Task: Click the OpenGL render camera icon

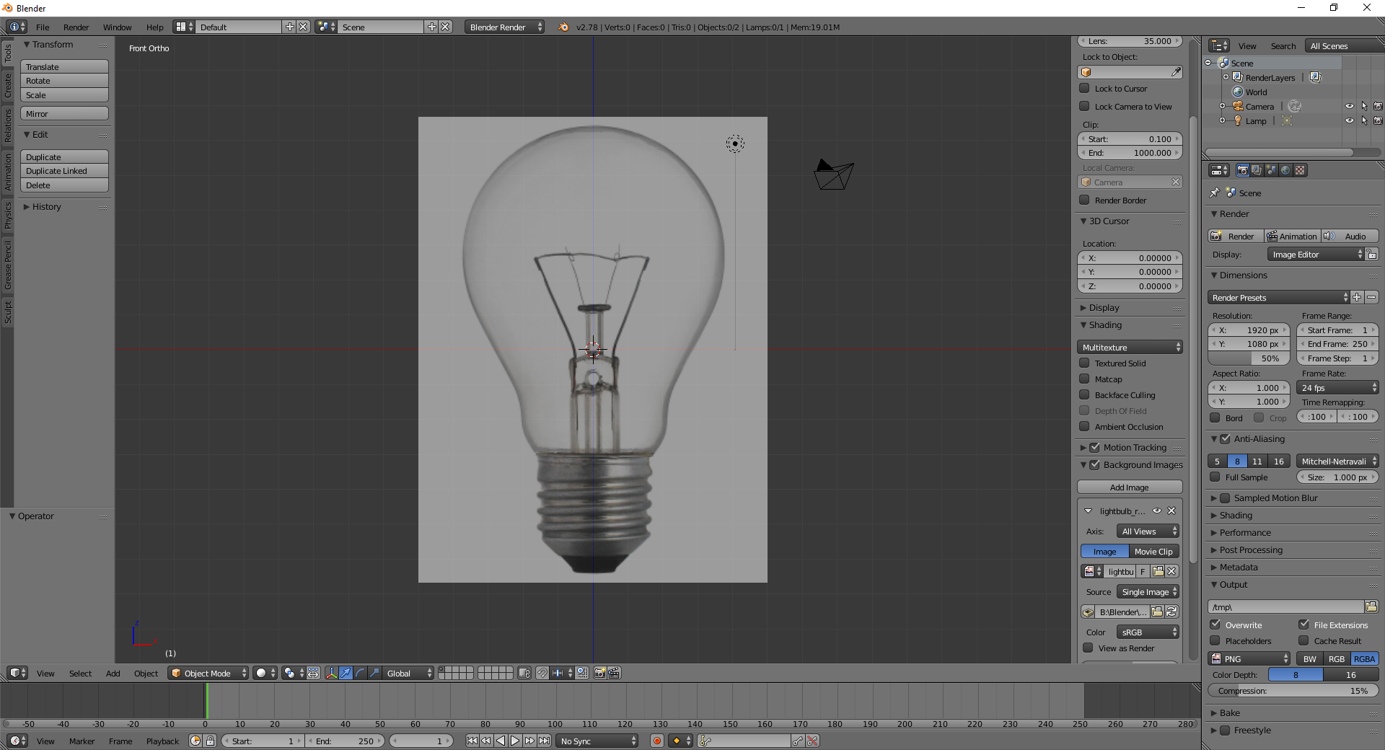Action: pyautogui.click(x=599, y=673)
